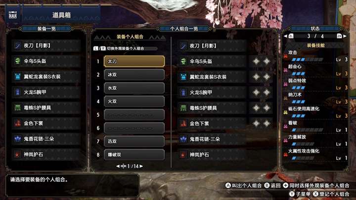The image size is (356, 200).
Task: Go to next loadout page arrow by 1/14
Action: pyautogui.click(x=141, y=166)
